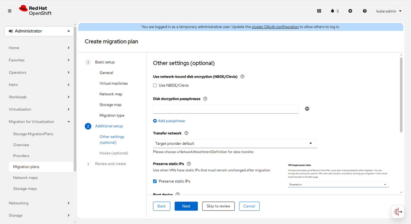This screenshot has width=411, height=224.
Task: Select the Additional setup wizard step
Action: [109, 126]
